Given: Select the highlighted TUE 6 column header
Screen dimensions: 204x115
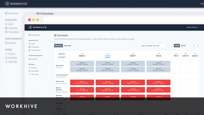Looking at the screenshot, I should (107, 55).
